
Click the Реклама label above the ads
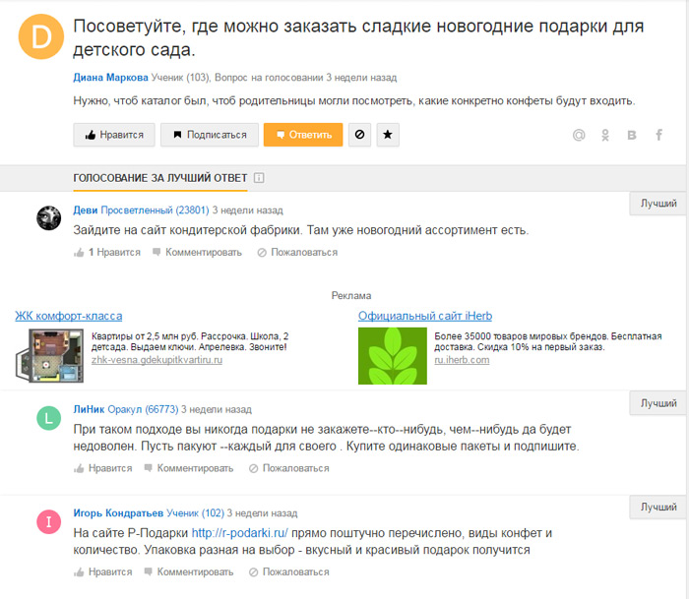coord(351,295)
